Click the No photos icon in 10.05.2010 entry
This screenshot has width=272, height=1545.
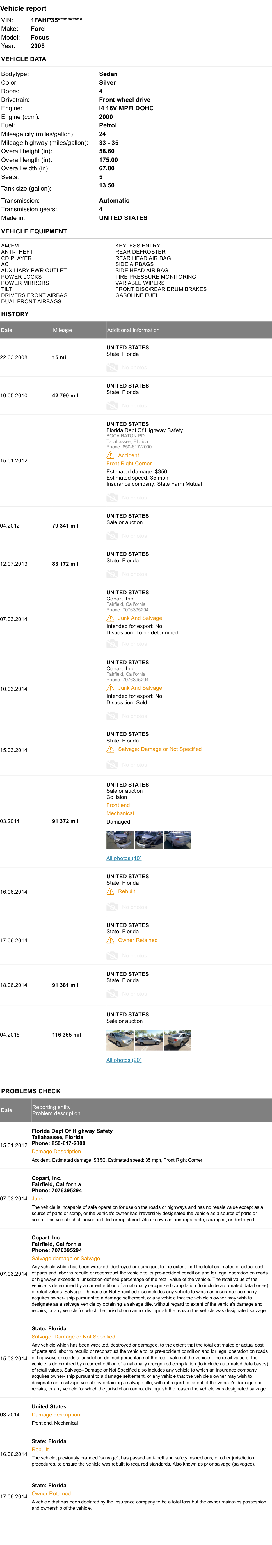tap(112, 405)
